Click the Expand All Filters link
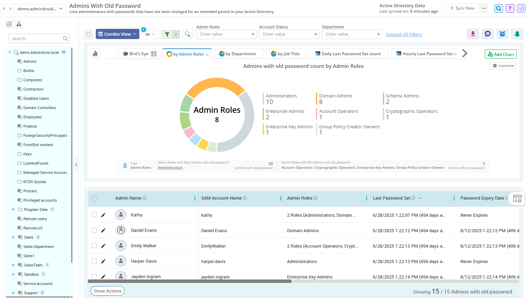The height and width of the screenshot is (298, 527). (x=404, y=35)
